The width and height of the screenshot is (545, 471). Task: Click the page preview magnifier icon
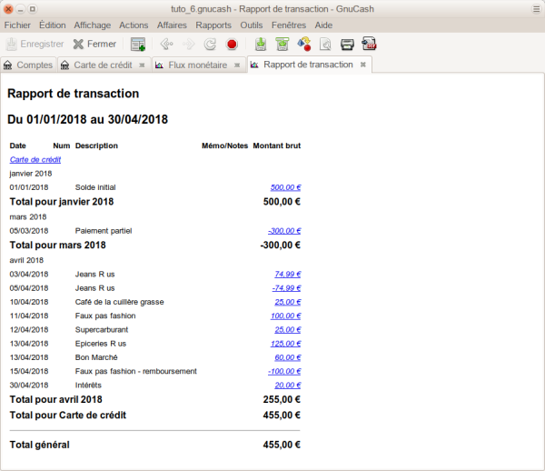tap(326, 45)
